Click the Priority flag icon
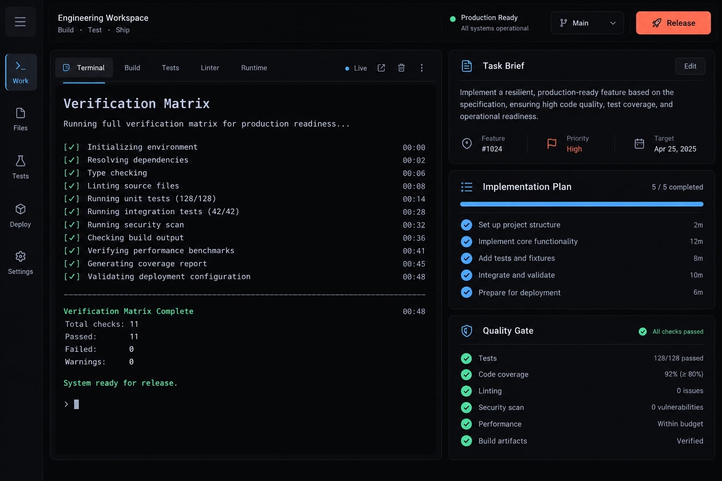 pyautogui.click(x=552, y=143)
